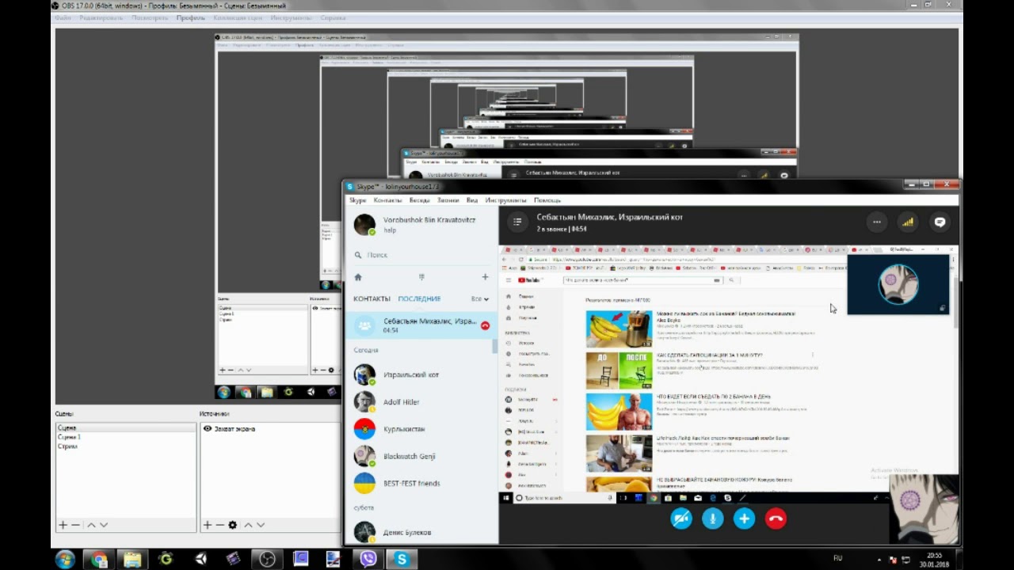Switch to the ПОСЛЕДНИЕ tab in Skype
Viewport: 1014px width, 570px height.
pyautogui.click(x=419, y=298)
